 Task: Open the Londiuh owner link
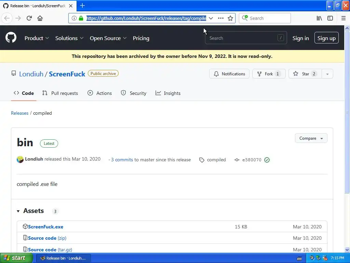click(x=31, y=74)
